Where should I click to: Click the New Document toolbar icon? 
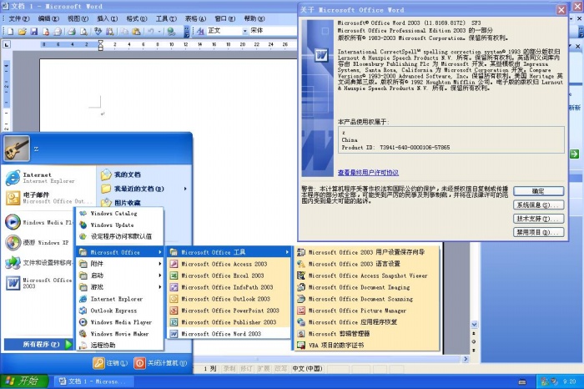click(x=8, y=31)
